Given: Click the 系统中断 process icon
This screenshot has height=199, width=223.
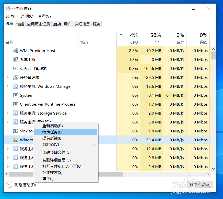Looking at the screenshot, I should pos(16,59).
